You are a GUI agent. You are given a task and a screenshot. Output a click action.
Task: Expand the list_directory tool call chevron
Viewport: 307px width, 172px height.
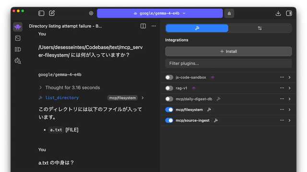point(143,97)
